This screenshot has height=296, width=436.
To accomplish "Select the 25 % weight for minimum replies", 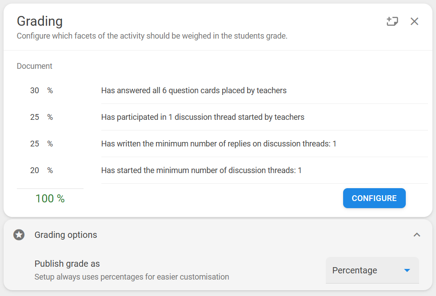I will pos(41,144).
